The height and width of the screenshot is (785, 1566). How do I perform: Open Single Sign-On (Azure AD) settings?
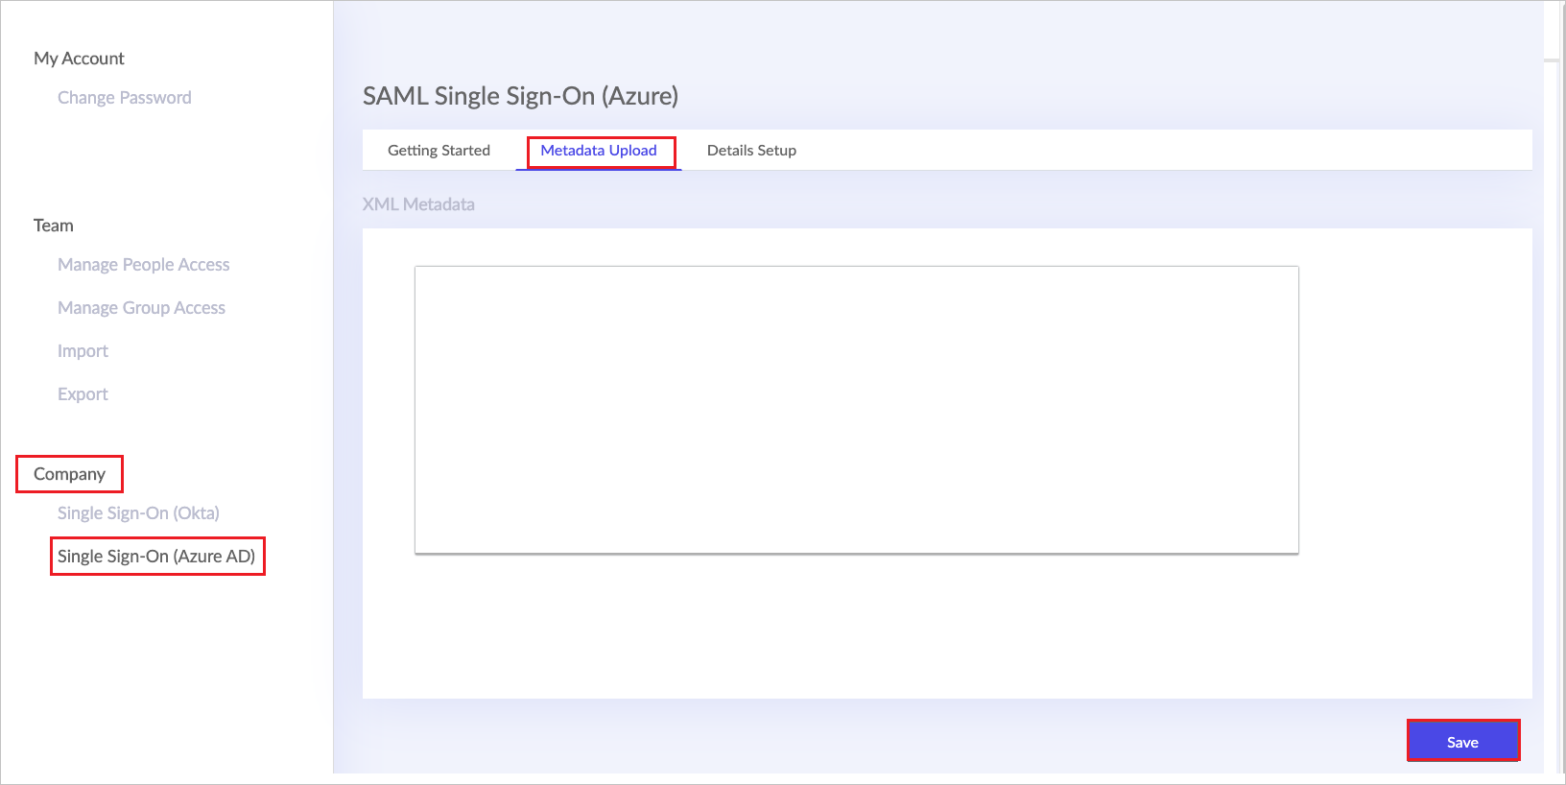point(156,557)
